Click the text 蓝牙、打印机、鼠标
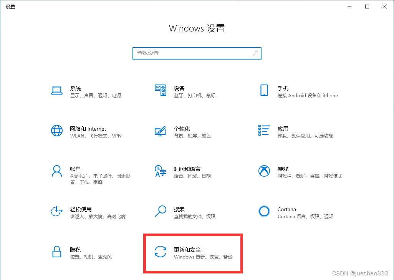This screenshot has width=394, height=280. (195, 96)
